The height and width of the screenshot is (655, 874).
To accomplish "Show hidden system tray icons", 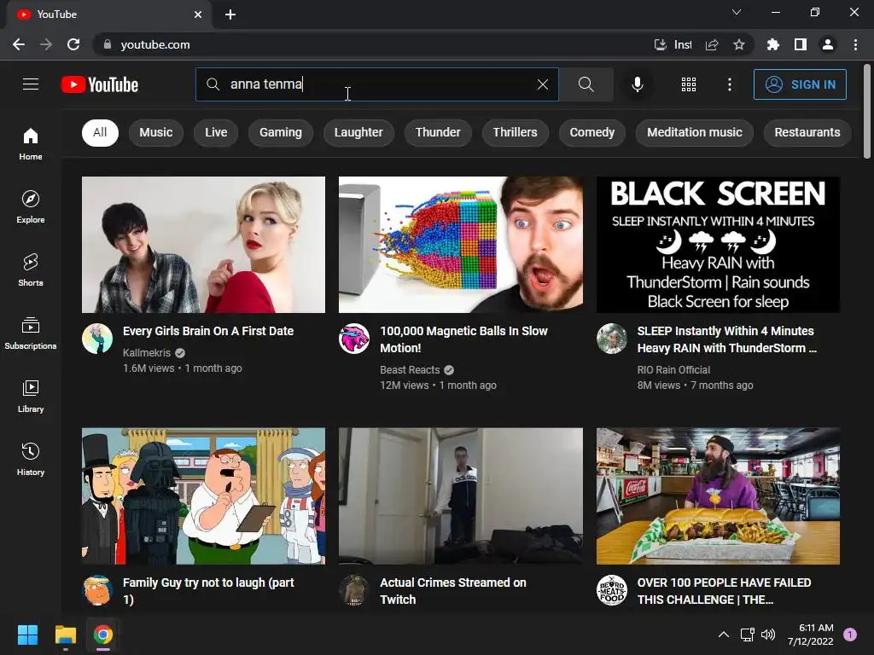I will [x=724, y=635].
